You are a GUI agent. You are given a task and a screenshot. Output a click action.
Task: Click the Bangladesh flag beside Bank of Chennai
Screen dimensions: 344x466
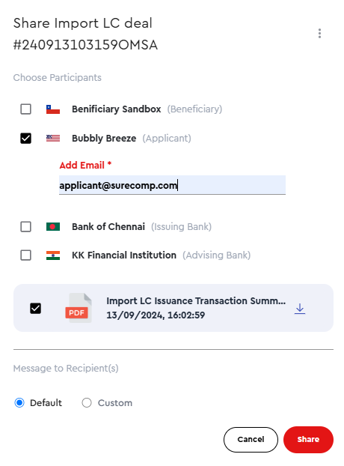pyautogui.click(x=53, y=227)
